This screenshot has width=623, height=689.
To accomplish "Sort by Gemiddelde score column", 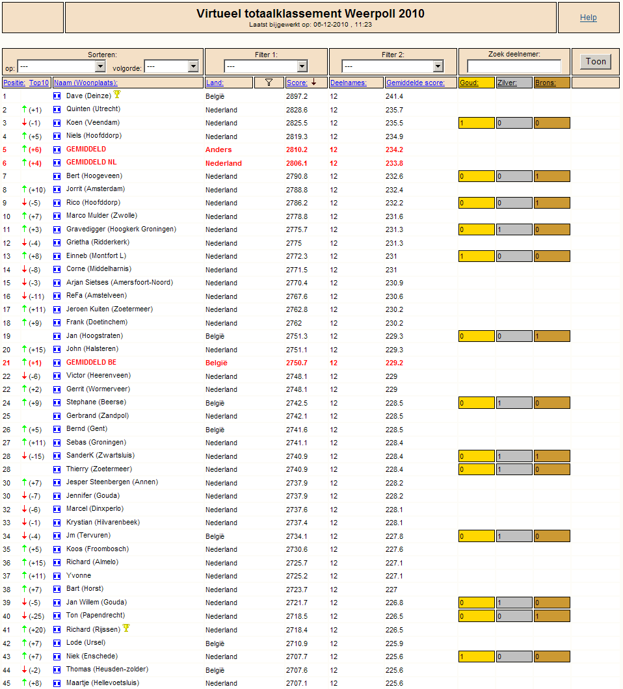I will point(415,83).
